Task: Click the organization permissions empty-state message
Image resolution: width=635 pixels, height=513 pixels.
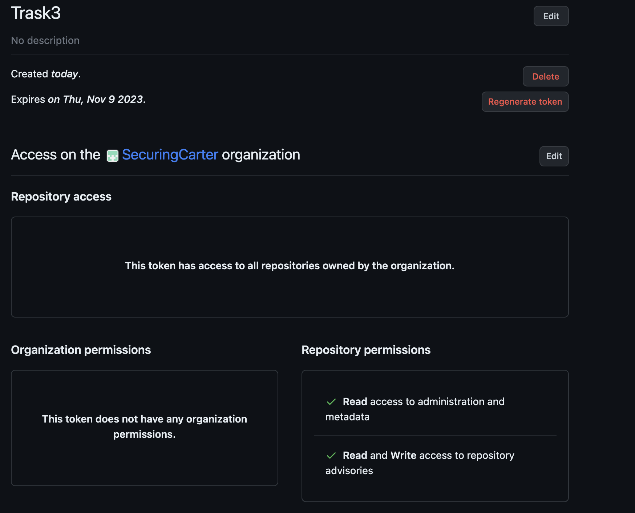Action: 145,427
